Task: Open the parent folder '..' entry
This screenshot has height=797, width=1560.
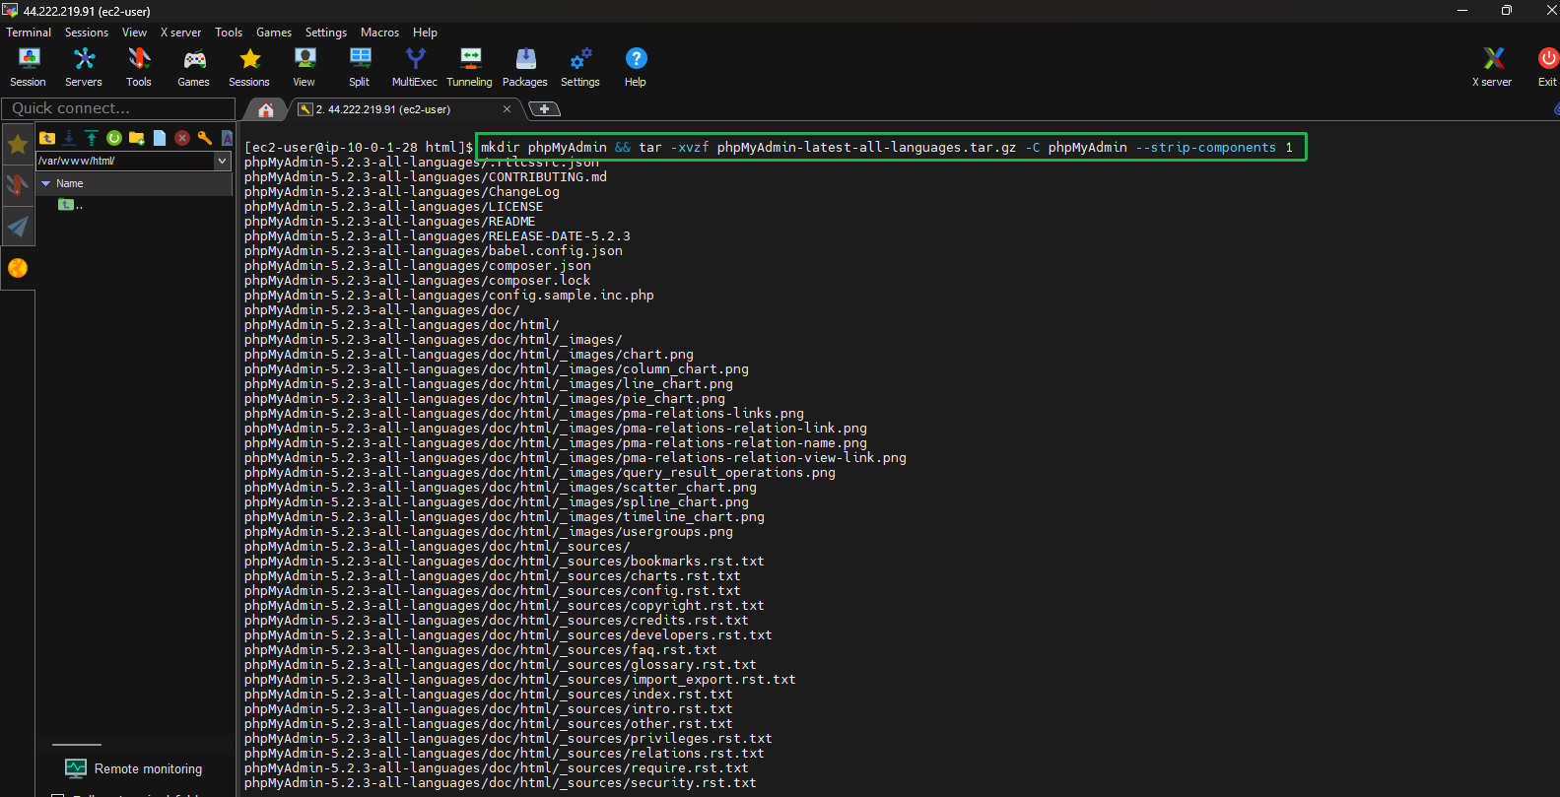Action: coord(71,205)
